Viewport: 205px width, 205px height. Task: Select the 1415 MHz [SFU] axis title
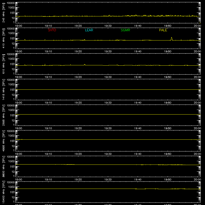(3, 89)
